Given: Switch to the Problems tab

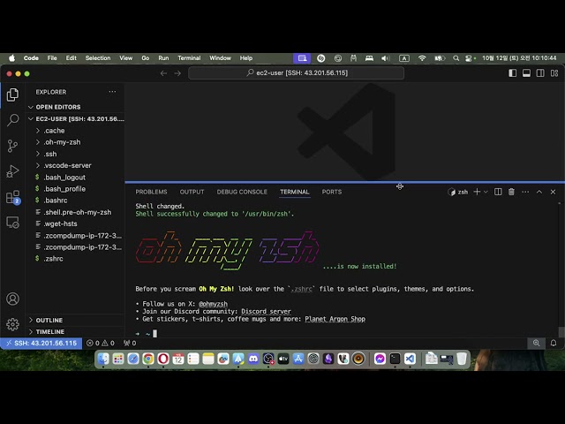Looking at the screenshot, I should pos(151,192).
